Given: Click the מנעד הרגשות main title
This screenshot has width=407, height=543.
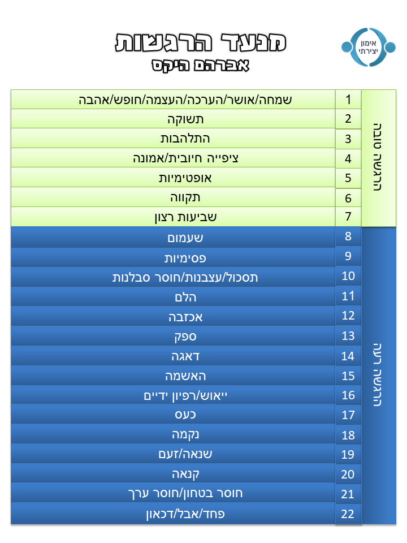Looking at the screenshot, I should (201, 41).
